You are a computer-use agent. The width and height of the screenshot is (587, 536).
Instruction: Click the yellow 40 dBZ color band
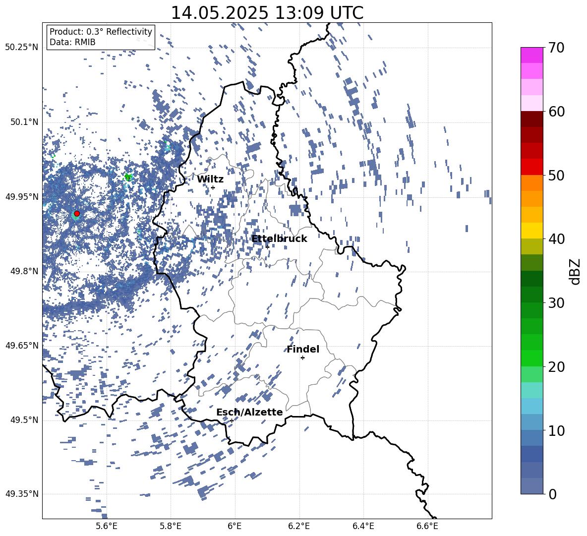(531, 231)
